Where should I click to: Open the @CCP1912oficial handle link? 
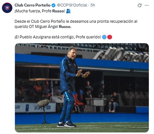point(72,5)
